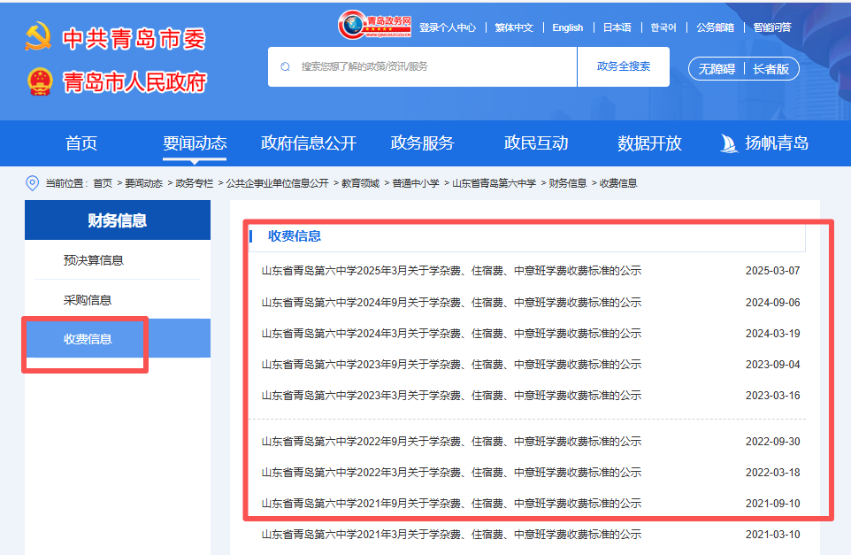Click 登录个人中心 login link
This screenshot has width=851, height=555.
[x=448, y=27]
